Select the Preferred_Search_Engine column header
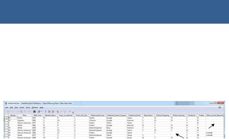The width and height of the screenshot is (229, 139). (116, 115)
